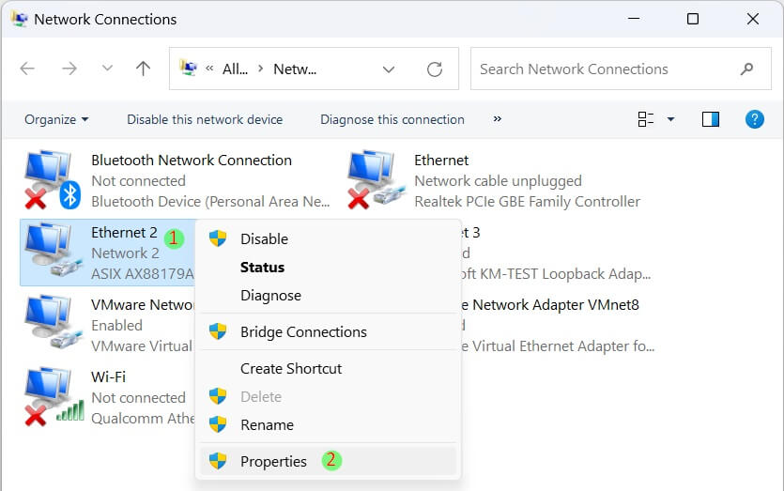Open the Organize dropdown menu
The height and width of the screenshot is (491, 784).
(56, 119)
